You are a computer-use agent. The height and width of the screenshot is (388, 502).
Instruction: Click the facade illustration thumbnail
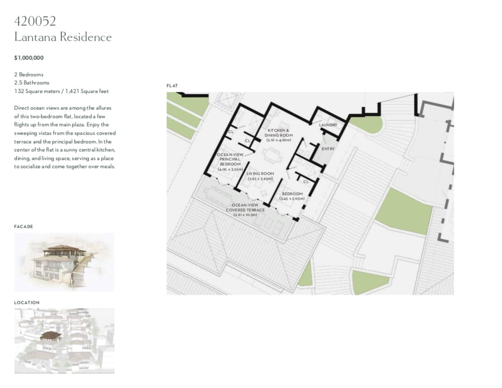point(64,262)
